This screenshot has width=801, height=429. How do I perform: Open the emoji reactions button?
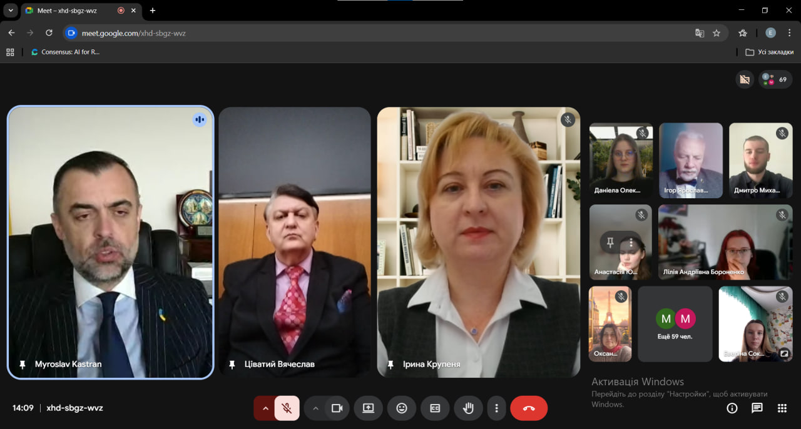pos(402,408)
